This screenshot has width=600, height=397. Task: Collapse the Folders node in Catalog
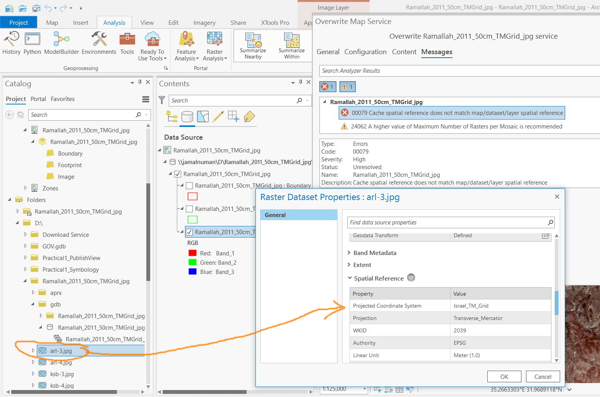click(10, 200)
